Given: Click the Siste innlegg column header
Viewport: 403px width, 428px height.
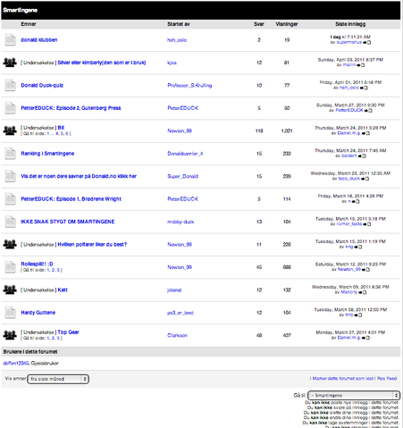Looking at the screenshot, I should 350,24.
